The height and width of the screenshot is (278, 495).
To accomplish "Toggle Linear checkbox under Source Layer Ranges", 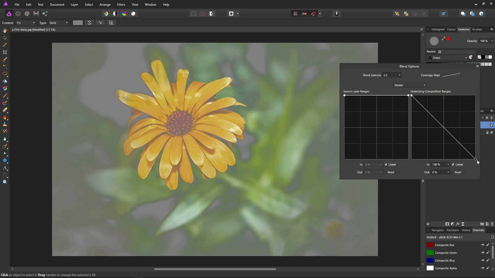I will [386, 164].
